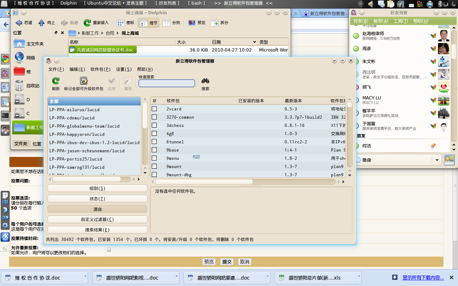Click 显示所有下载内容 link
This screenshot has width=458, height=286.
423,277
